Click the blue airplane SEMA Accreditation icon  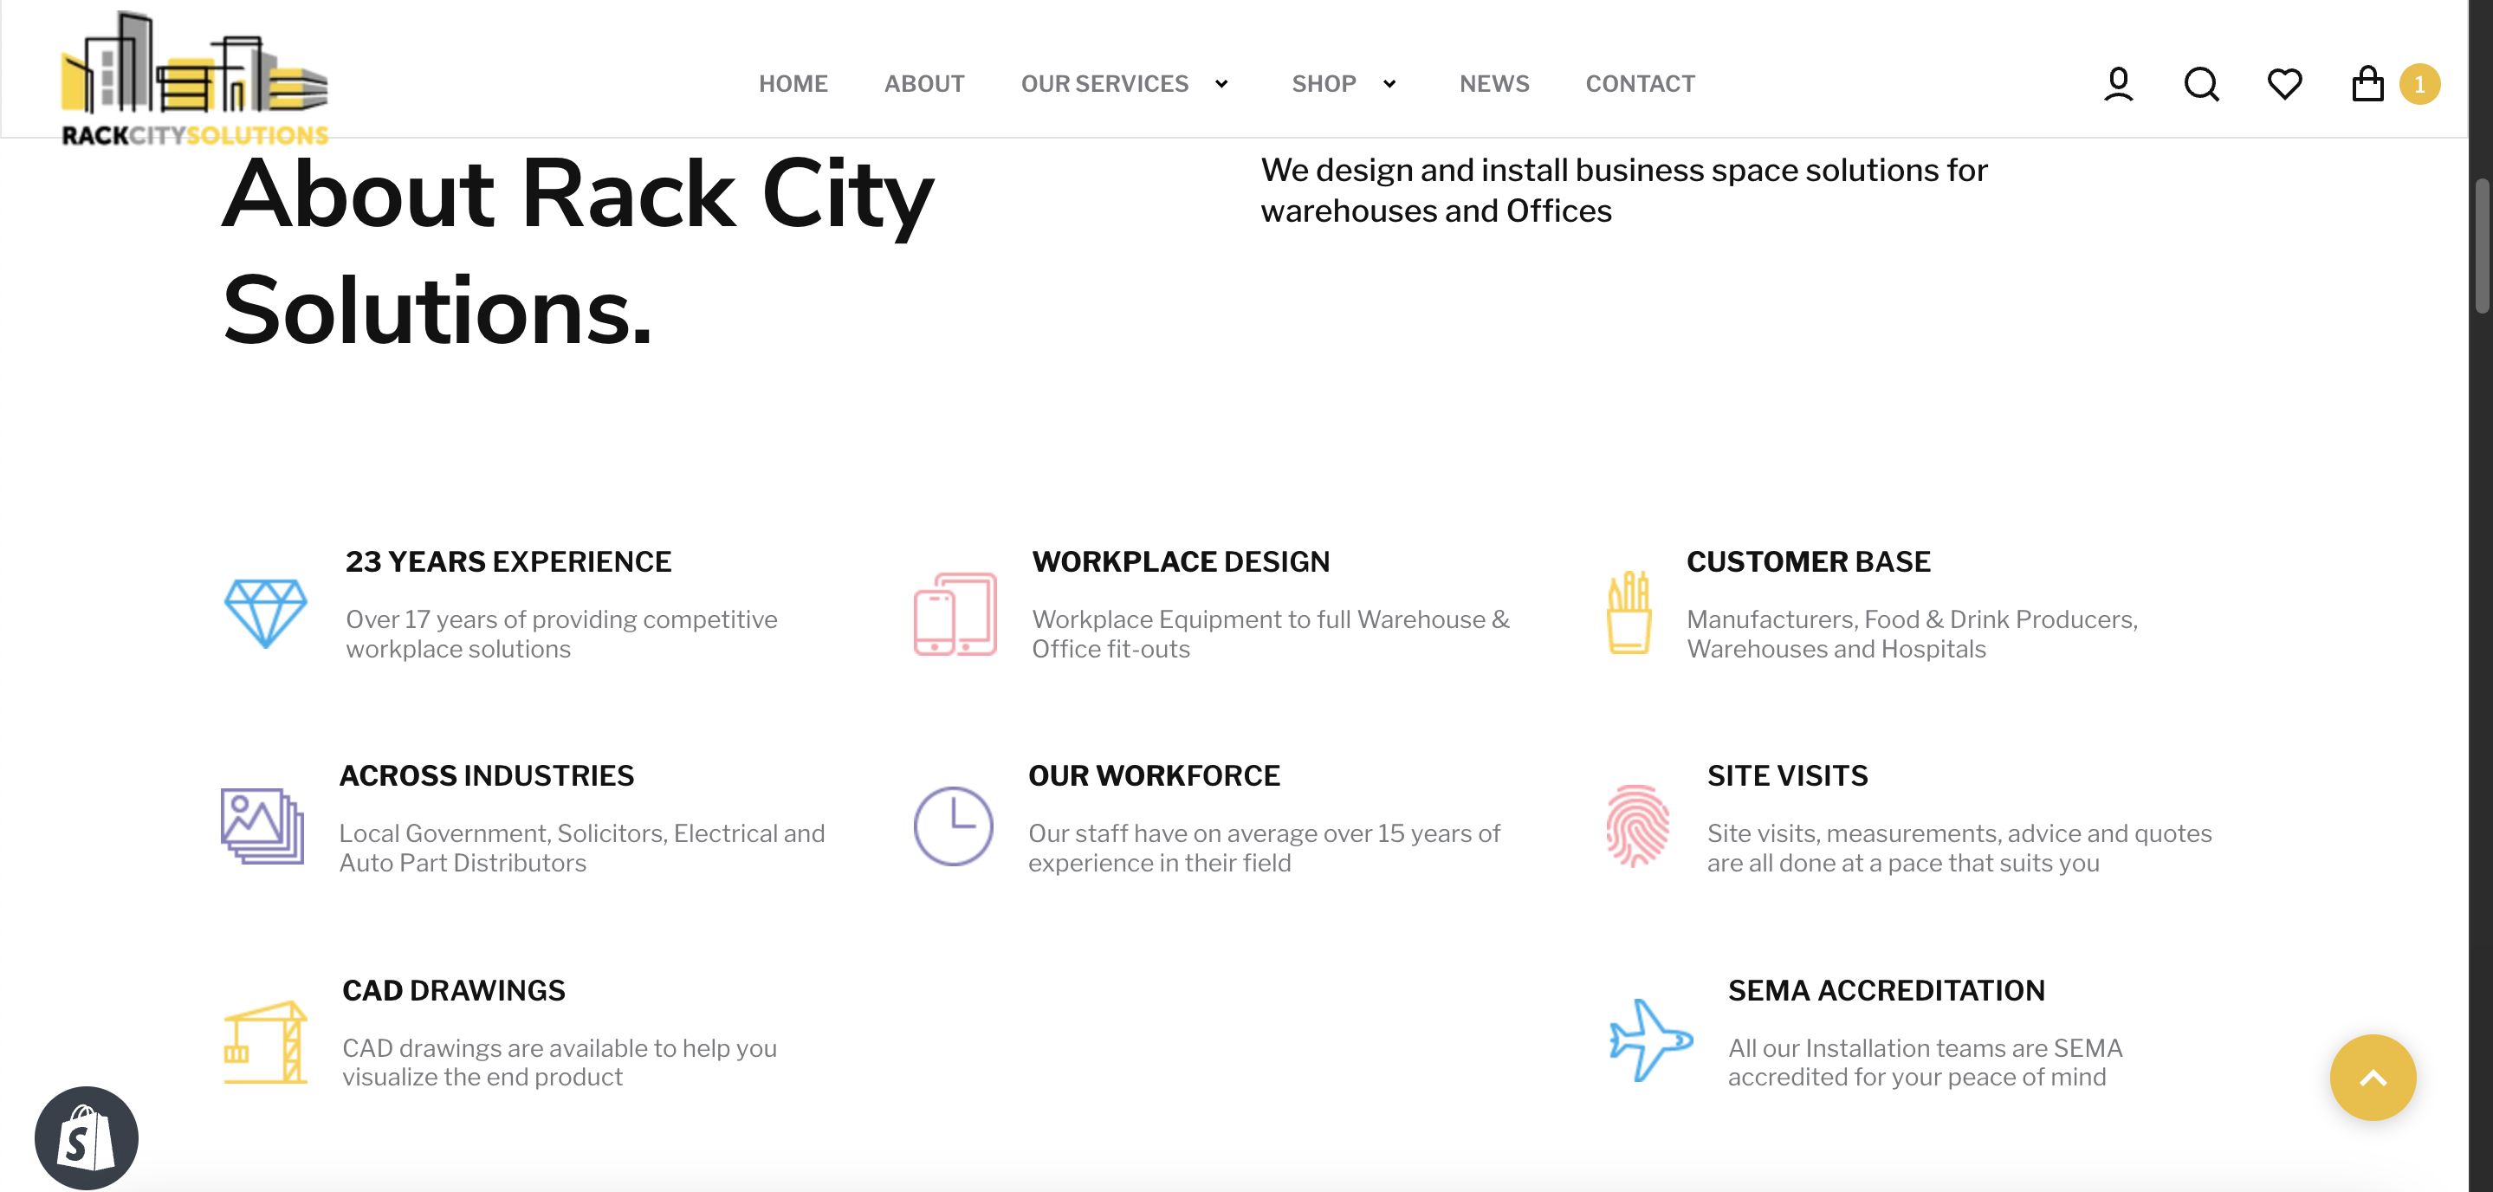(1650, 1040)
